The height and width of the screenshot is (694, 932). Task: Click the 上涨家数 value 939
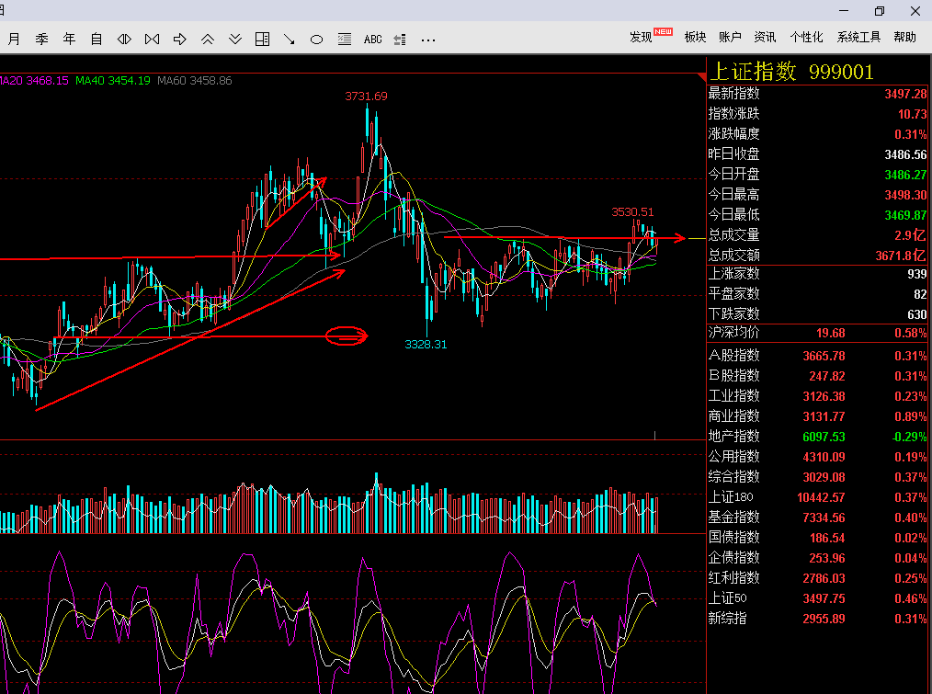click(x=916, y=274)
